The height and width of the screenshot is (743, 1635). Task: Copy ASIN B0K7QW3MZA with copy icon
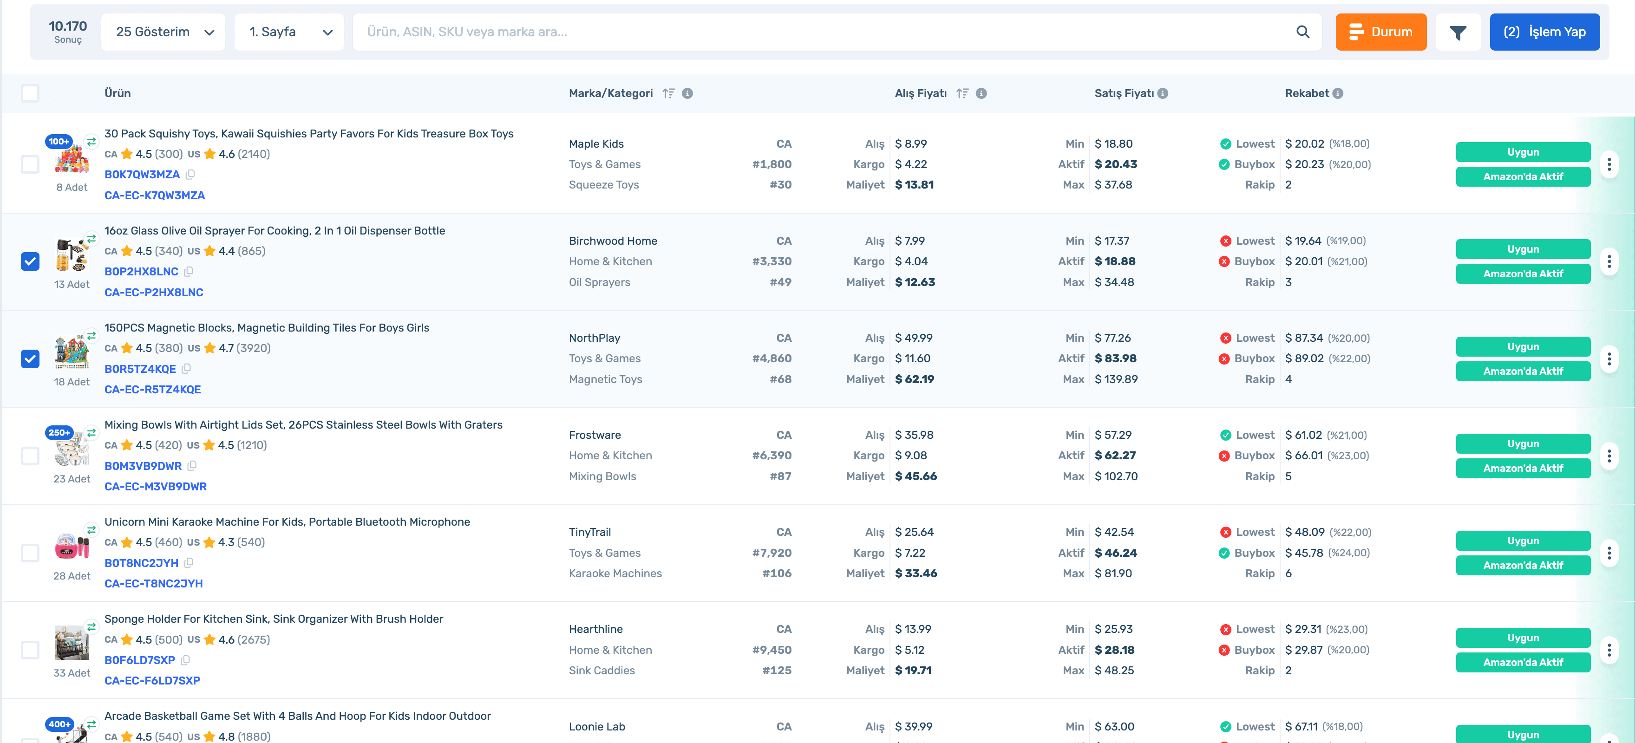(x=190, y=174)
